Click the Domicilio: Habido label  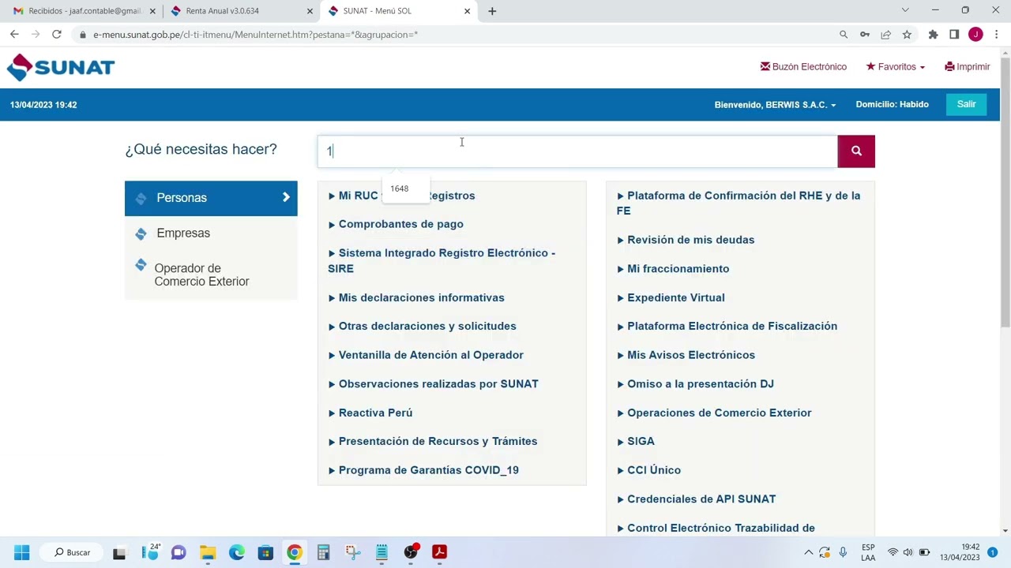click(892, 104)
